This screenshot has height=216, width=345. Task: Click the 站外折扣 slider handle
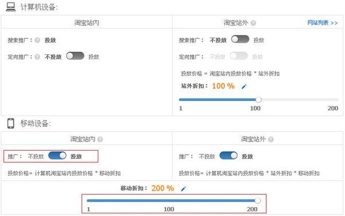point(259,100)
